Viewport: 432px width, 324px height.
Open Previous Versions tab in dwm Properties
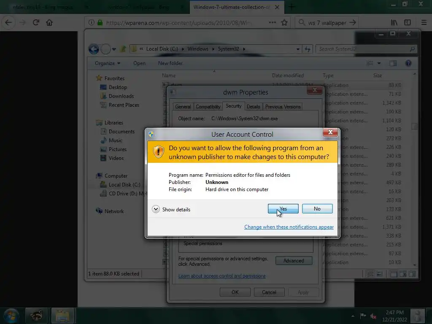[283, 107]
